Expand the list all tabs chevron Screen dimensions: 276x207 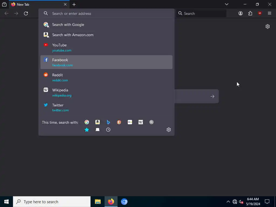pos(227,4)
